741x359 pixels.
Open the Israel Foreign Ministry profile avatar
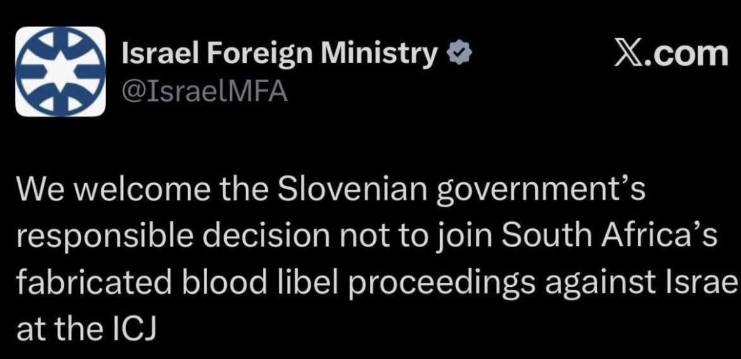tap(60, 71)
